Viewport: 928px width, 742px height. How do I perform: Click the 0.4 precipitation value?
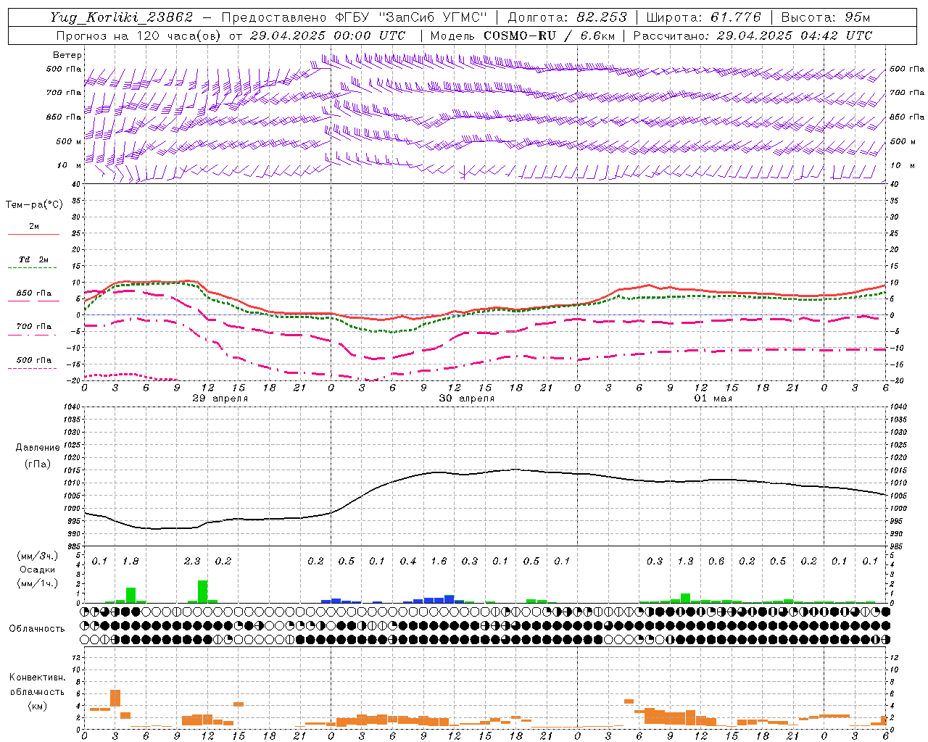(408, 561)
